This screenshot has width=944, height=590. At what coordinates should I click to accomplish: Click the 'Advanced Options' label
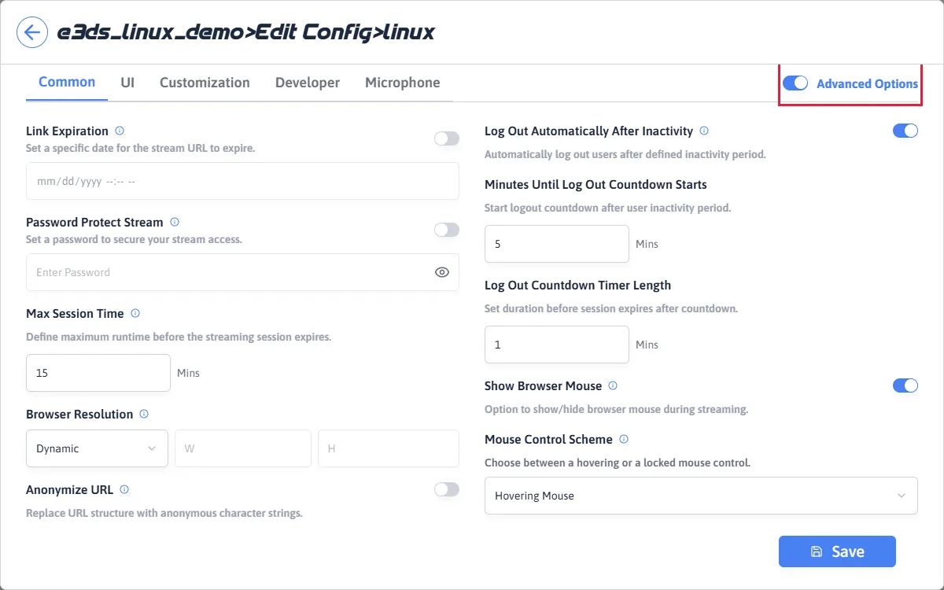[867, 83]
